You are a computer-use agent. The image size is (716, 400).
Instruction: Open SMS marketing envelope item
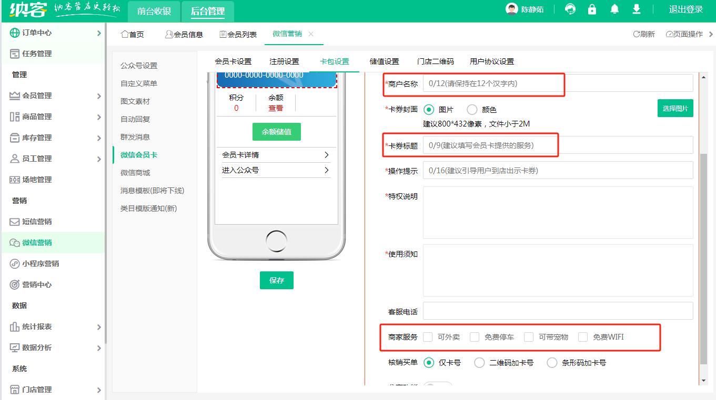[37, 222]
